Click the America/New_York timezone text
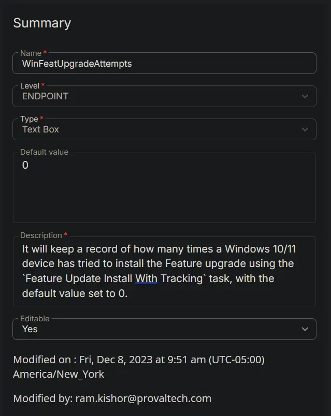This screenshot has width=331, height=416. tap(59, 374)
